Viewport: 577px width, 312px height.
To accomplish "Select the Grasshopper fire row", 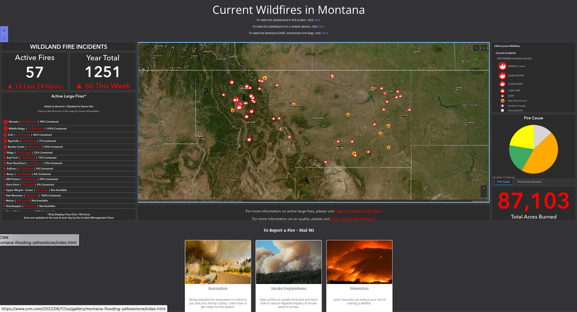I will [x=69, y=206].
